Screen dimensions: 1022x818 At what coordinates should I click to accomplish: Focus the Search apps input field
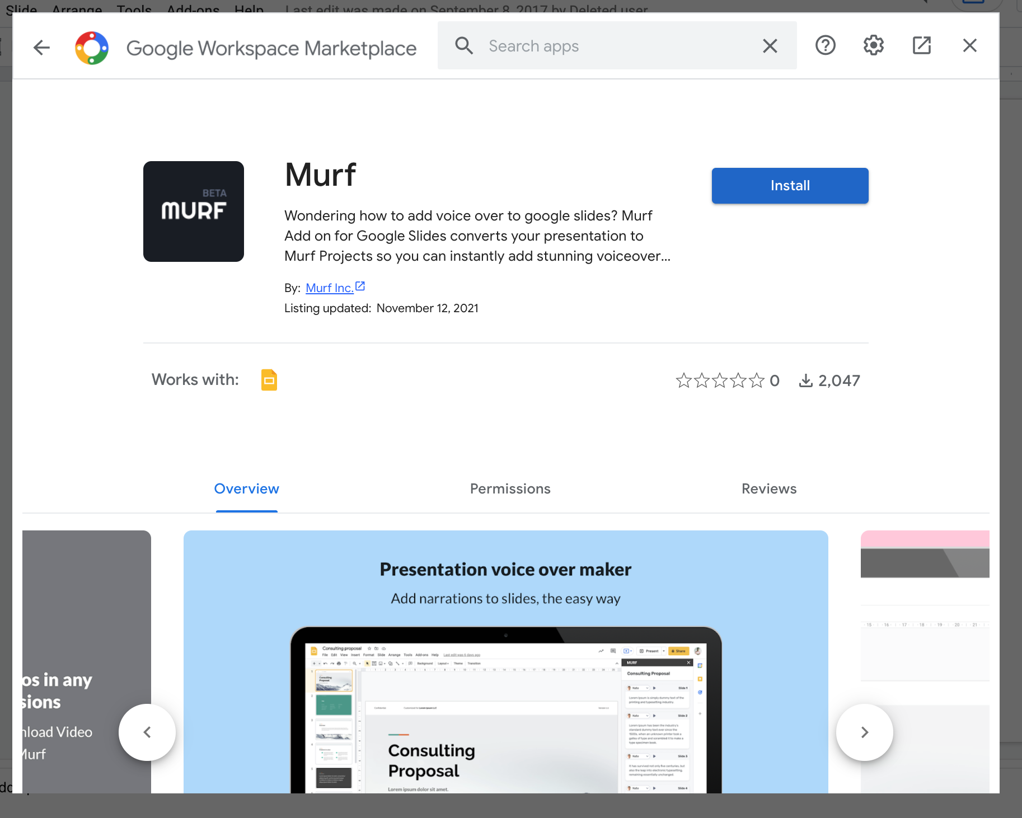(617, 46)
